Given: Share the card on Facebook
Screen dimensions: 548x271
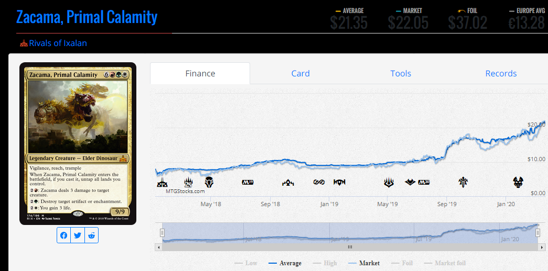Looking at the screenshot, I should click(x=63, y=235).
